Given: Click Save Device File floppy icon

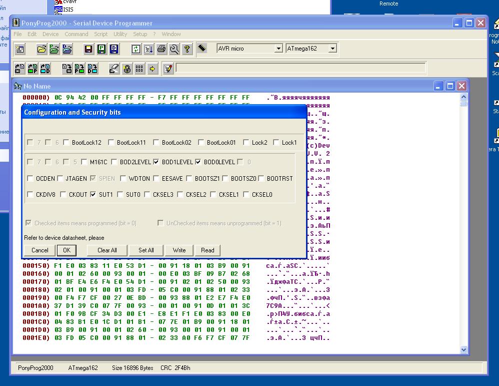Looking at the screenshot, I should [88, 49].
